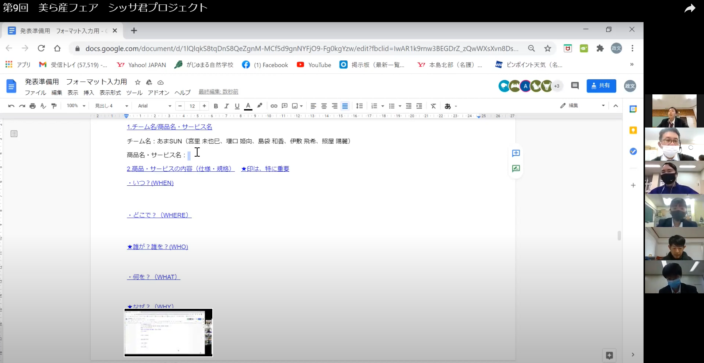Toggle bold formatting
This screenshot has height=363, width=704.
[216, 106]
